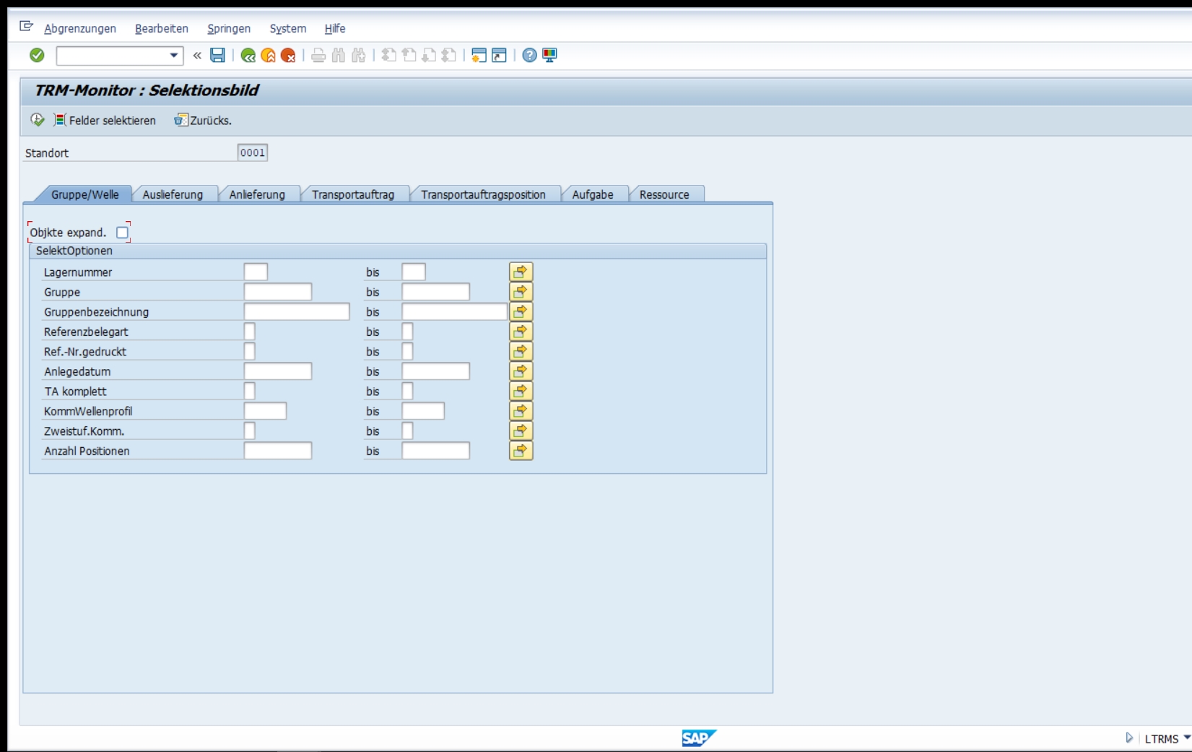Switch to the Ressource tab

[664, 194]
